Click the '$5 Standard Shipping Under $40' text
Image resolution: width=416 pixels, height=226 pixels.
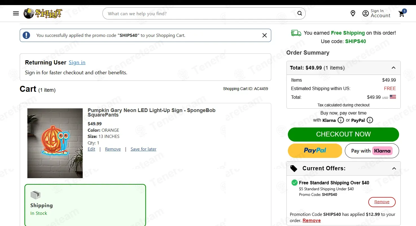pyautogui.click(x=326, y=189)
